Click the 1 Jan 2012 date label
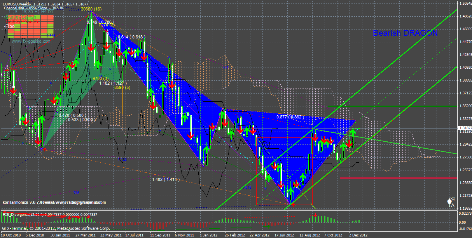 coord(209,235)
